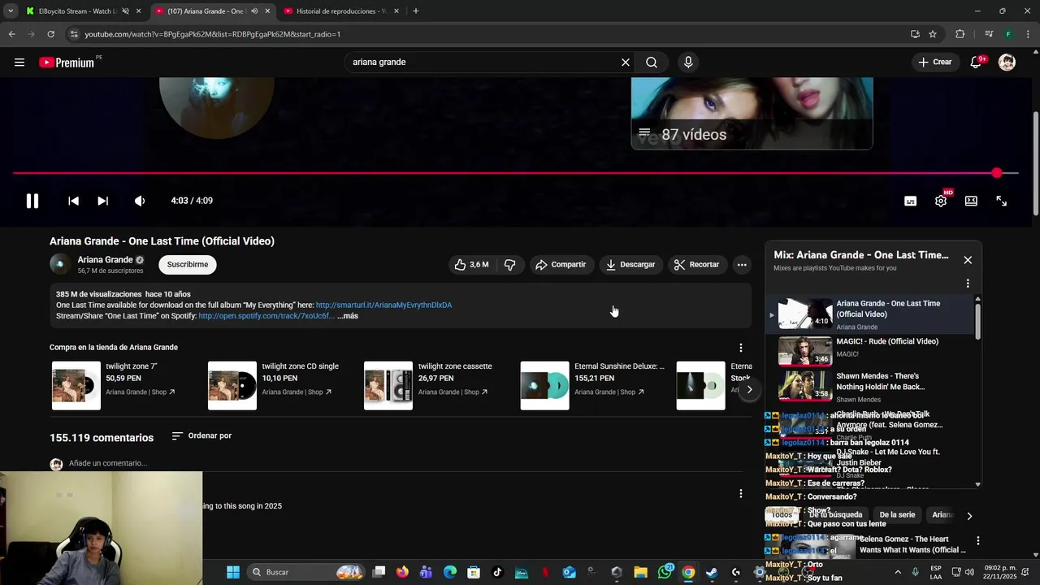This screenshot has width=1040, height=585.
Task: Exit fullscreen mode in the player
Action: (x=1001, y=201)
